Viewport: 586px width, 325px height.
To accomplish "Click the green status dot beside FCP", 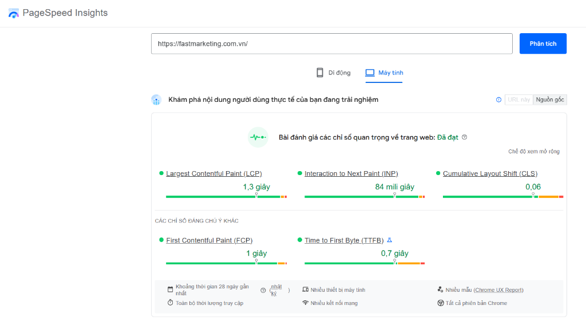I will [161, 240].
